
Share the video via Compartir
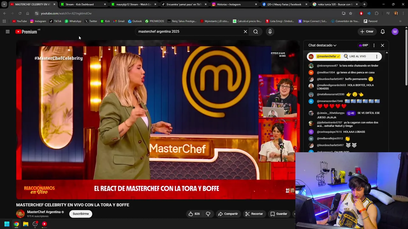(228, 214)
